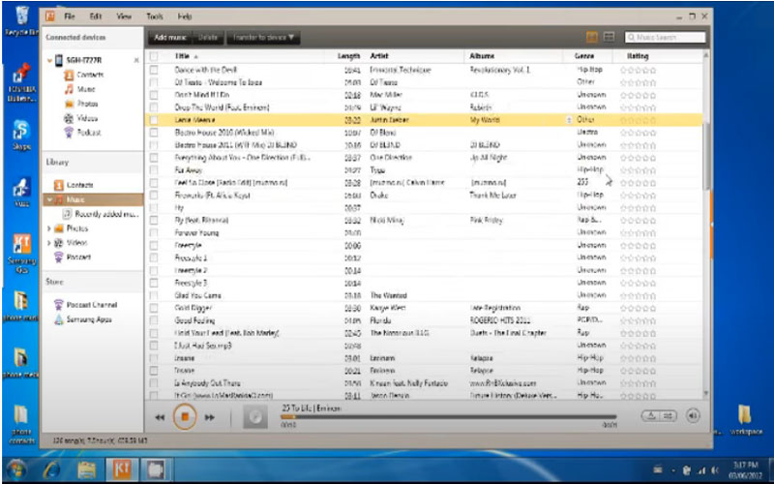Screen dimensions: 774x484
Task: Check the Fireworks Drake row checkbox
Action: click(x=154, y=196)
